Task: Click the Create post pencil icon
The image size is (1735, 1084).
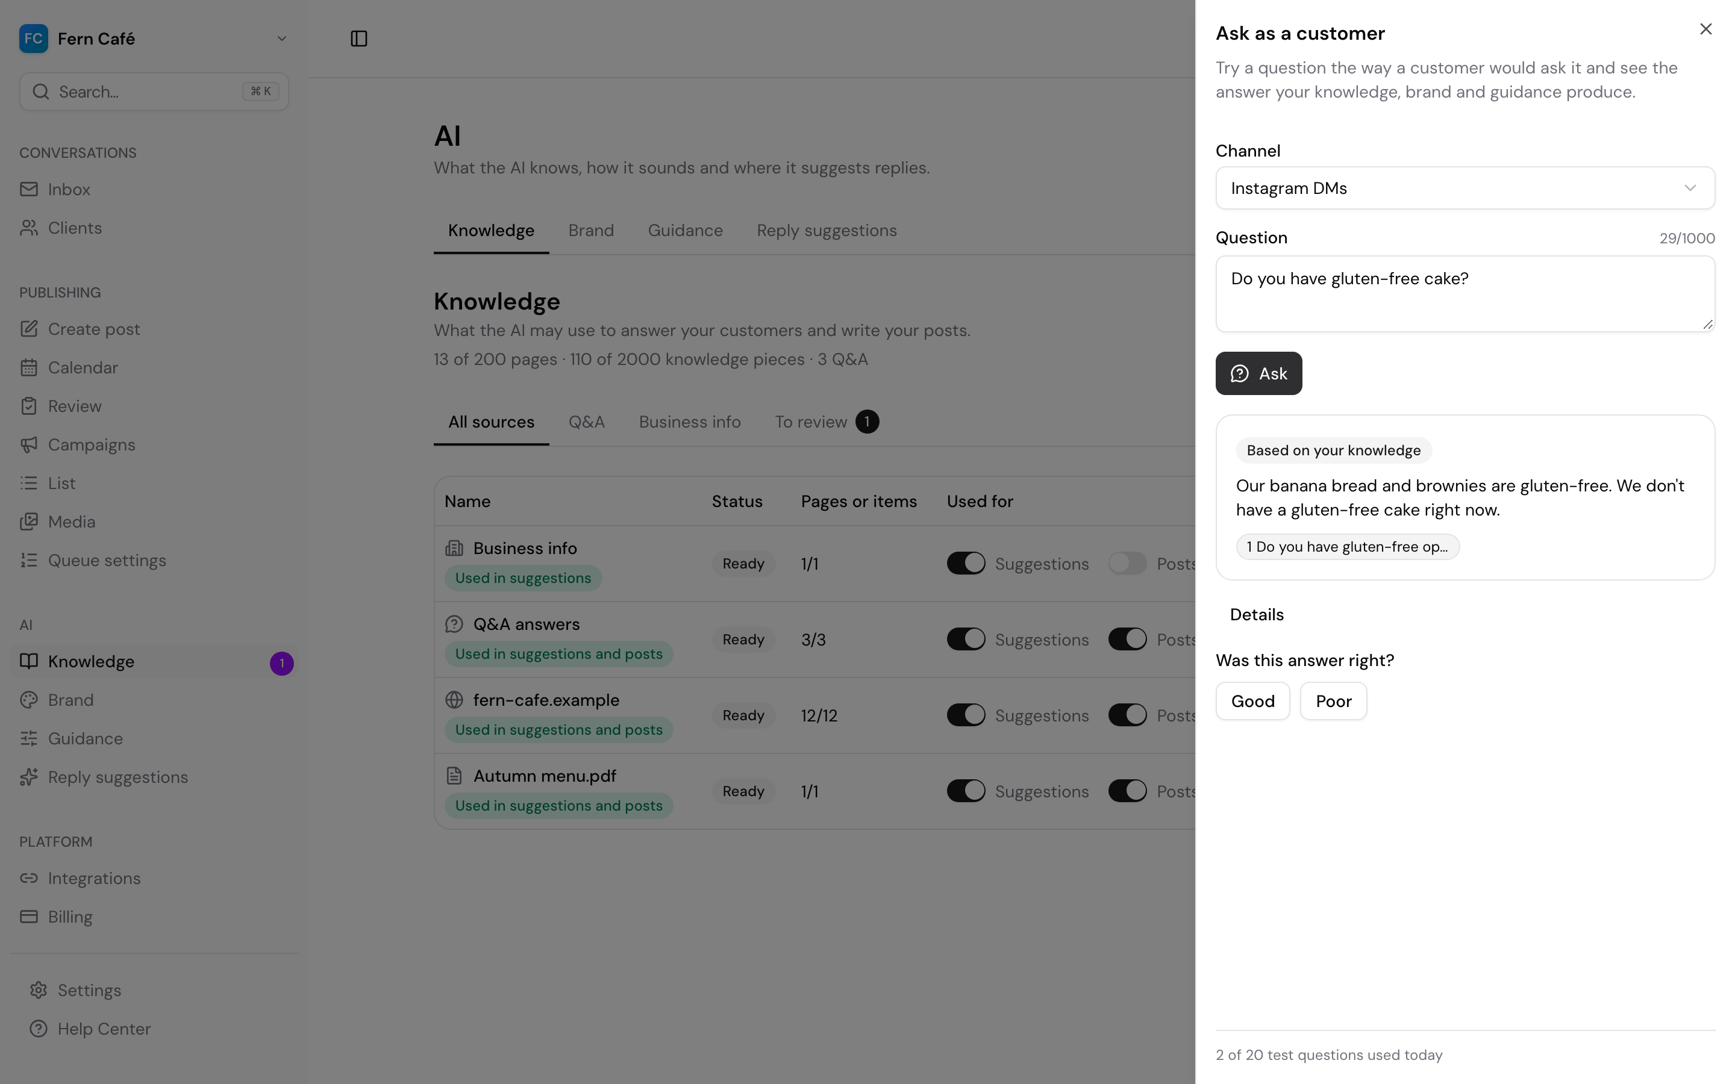Action: [x=29, y=329]
